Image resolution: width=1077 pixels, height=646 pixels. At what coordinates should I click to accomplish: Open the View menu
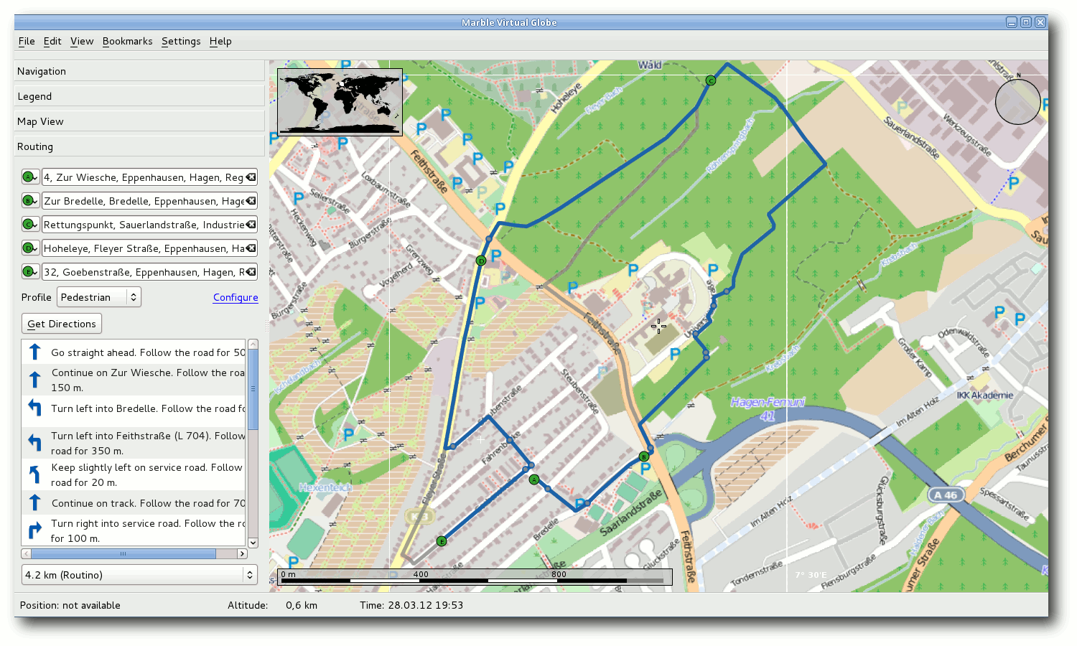(x=82, y=42)
